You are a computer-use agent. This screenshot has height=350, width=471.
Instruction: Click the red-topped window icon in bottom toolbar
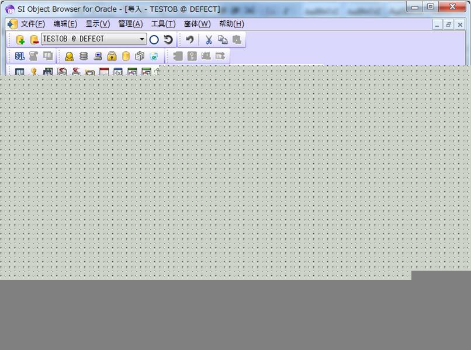click(x=104, y=72)
